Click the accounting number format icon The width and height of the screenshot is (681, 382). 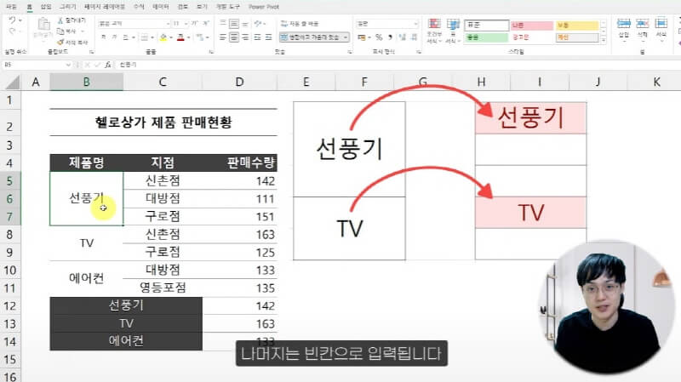click(361, 37)
